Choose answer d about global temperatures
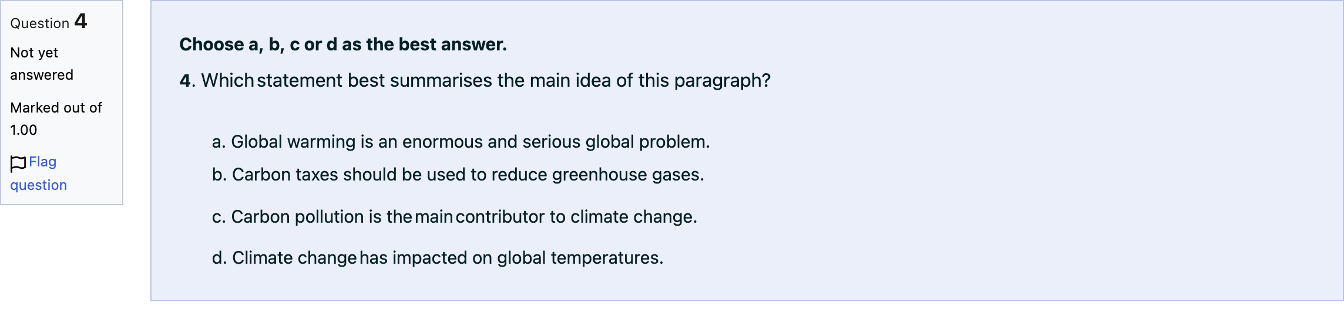This screenshot has height=320, width=1344. coord(438,258)
